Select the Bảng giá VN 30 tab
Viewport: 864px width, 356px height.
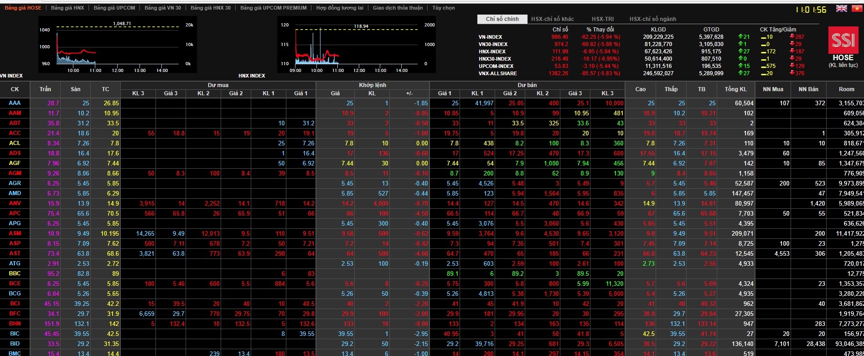(x=162, y=8)
